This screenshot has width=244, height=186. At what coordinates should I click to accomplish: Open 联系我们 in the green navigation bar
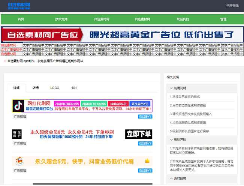pos(183,19)
